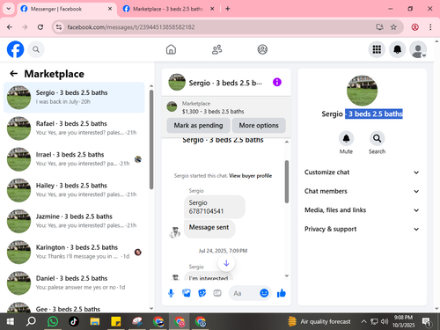
Task: Click the browser back arrow
Action: [x=10, y=27]
